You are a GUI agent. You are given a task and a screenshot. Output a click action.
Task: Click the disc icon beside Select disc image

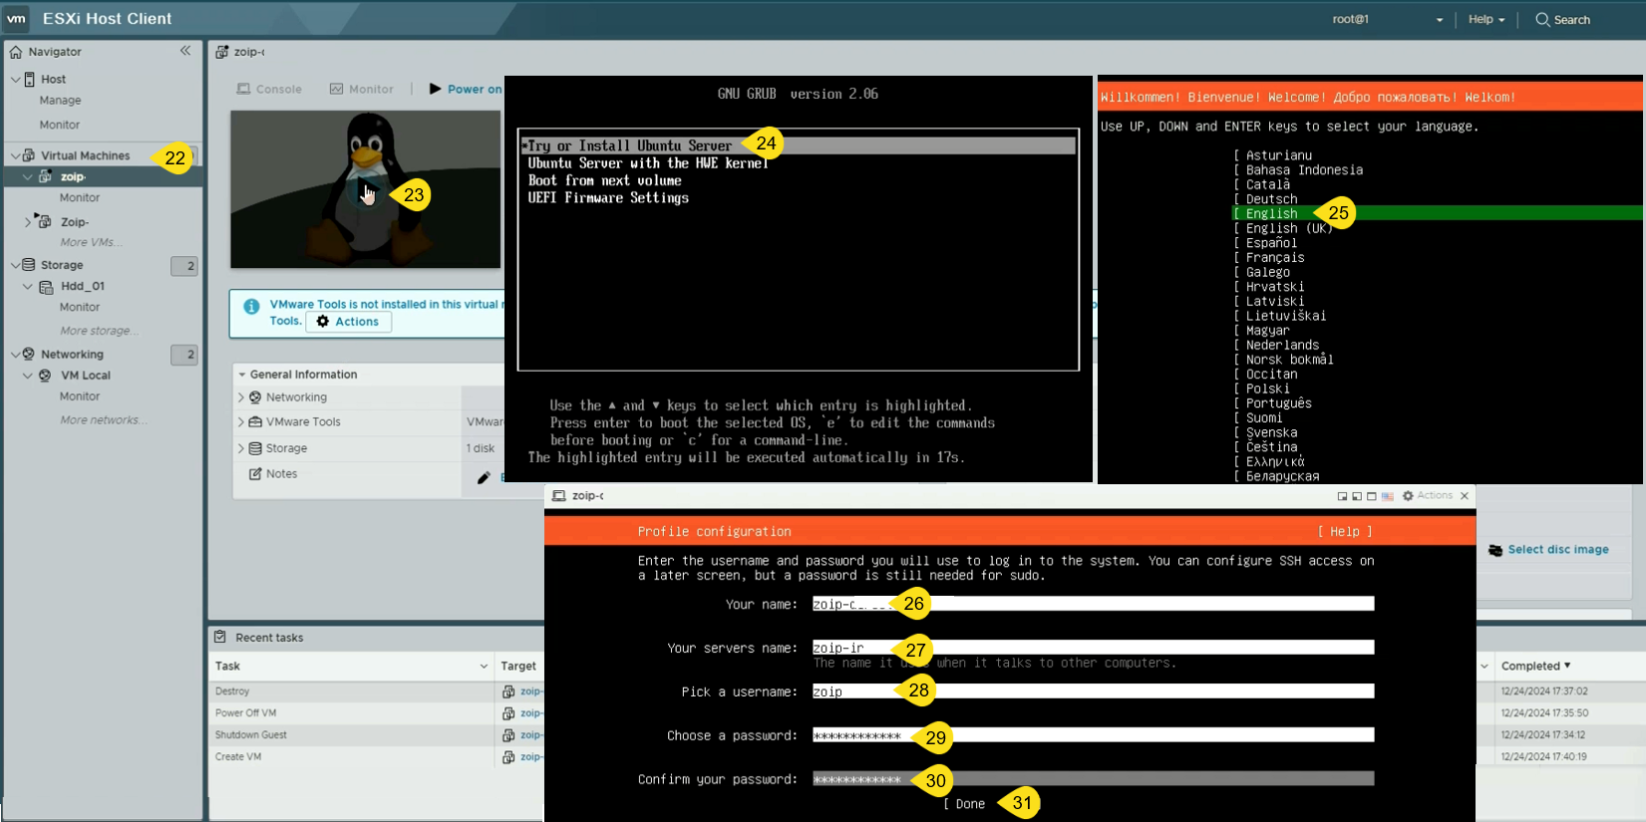pos(1495,550)
